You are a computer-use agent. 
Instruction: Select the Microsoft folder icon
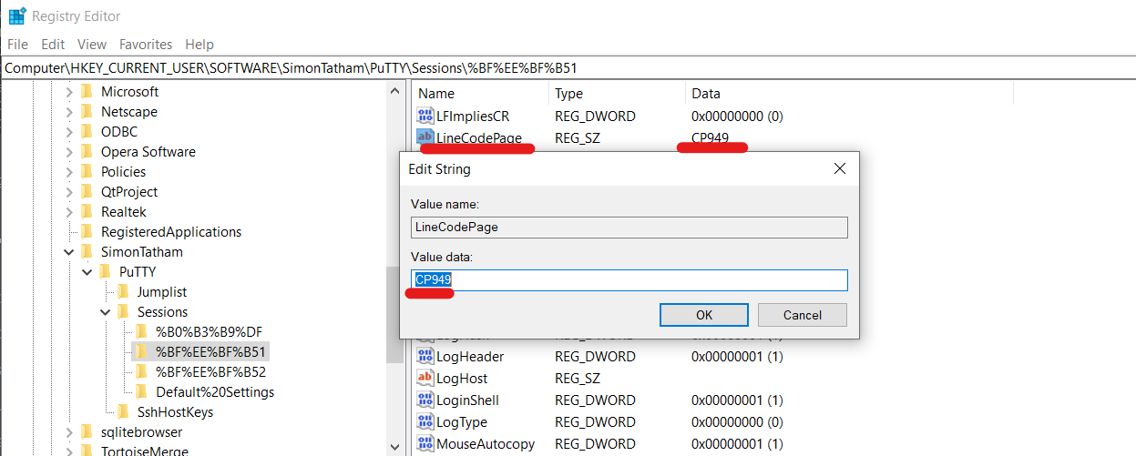pos(87,92)
